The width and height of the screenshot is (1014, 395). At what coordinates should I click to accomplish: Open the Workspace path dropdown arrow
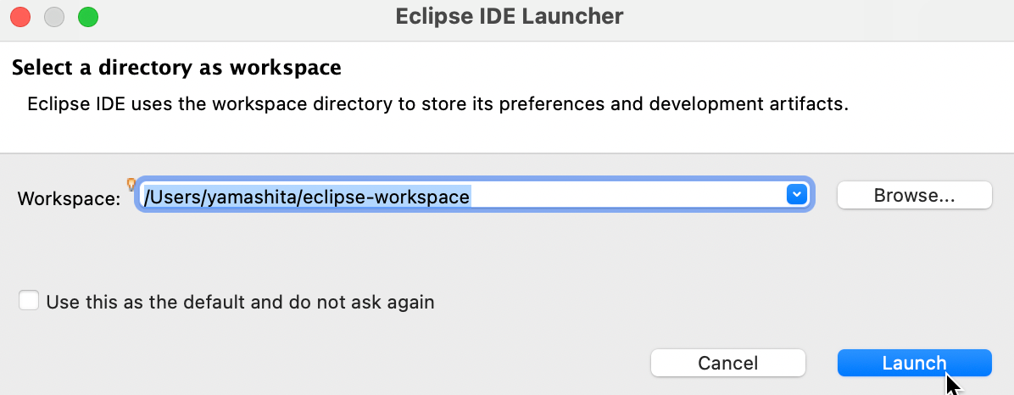click(797, 195)
